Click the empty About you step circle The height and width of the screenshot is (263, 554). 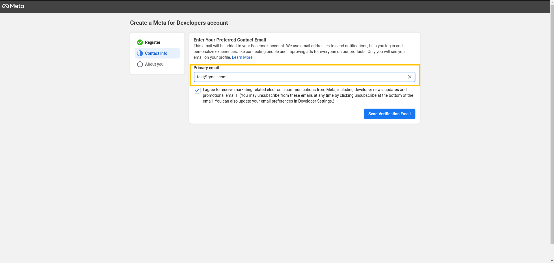coord(140,64)
